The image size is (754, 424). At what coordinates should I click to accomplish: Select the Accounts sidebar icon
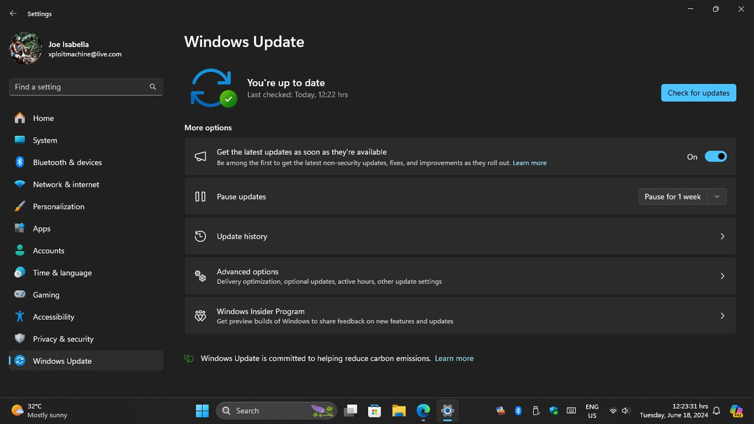(x=19, y=250)
